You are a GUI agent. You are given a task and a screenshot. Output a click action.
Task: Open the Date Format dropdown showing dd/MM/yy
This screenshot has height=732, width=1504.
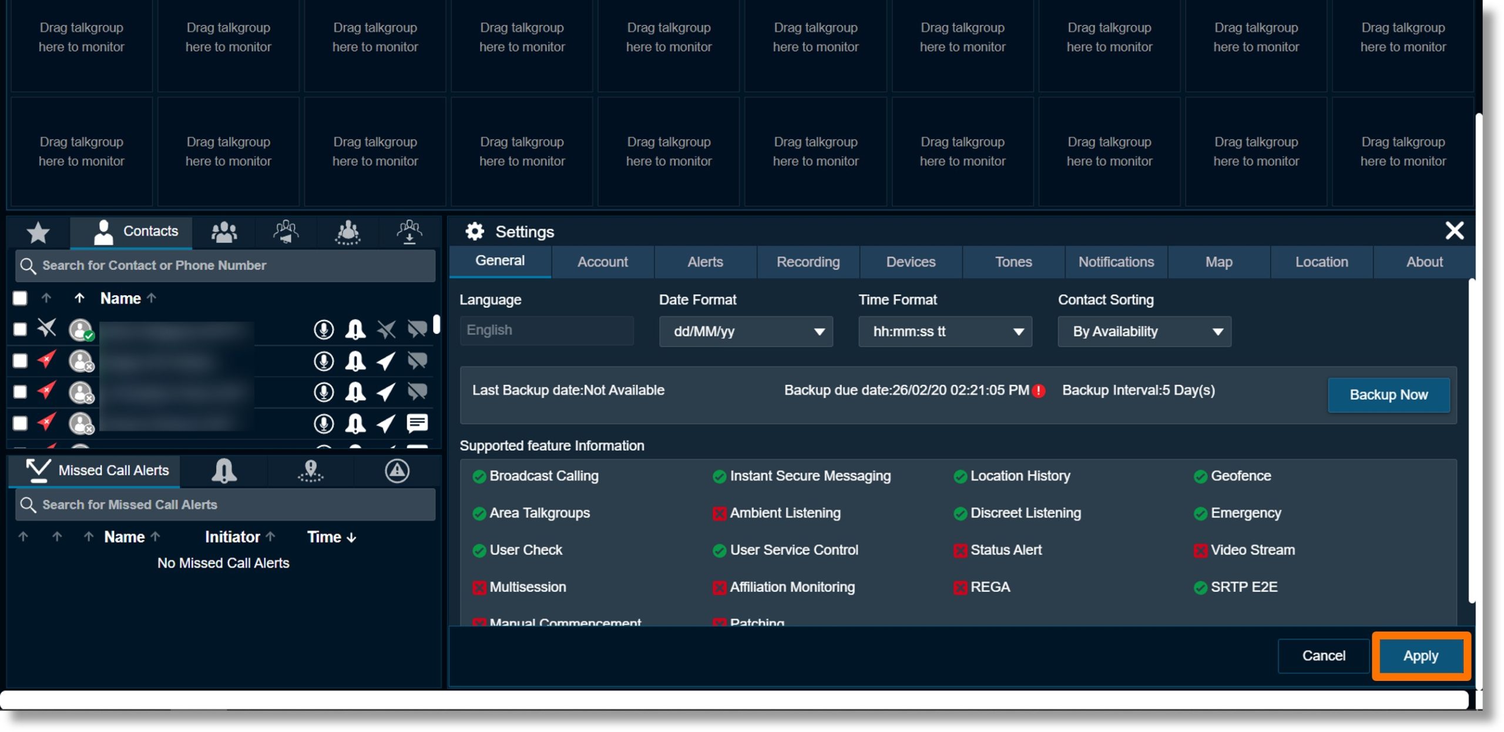746,332
